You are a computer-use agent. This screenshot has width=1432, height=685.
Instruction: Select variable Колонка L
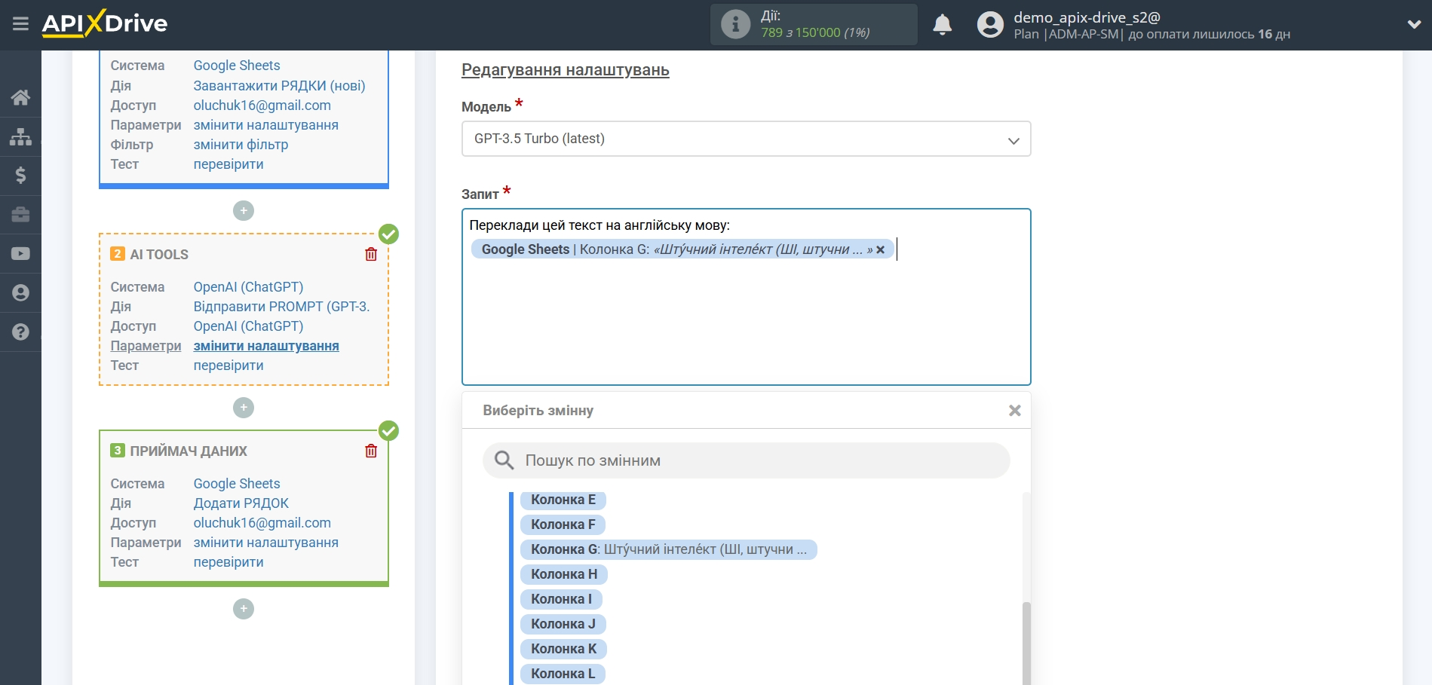563,674
